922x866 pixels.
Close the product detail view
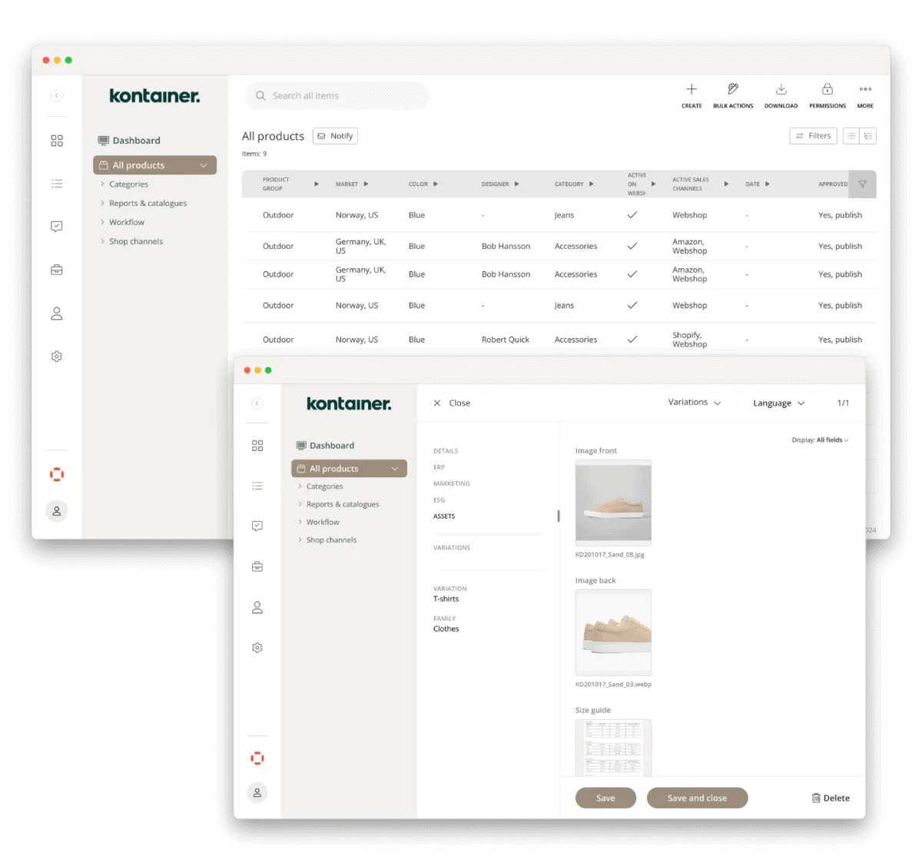coord(452,403)
